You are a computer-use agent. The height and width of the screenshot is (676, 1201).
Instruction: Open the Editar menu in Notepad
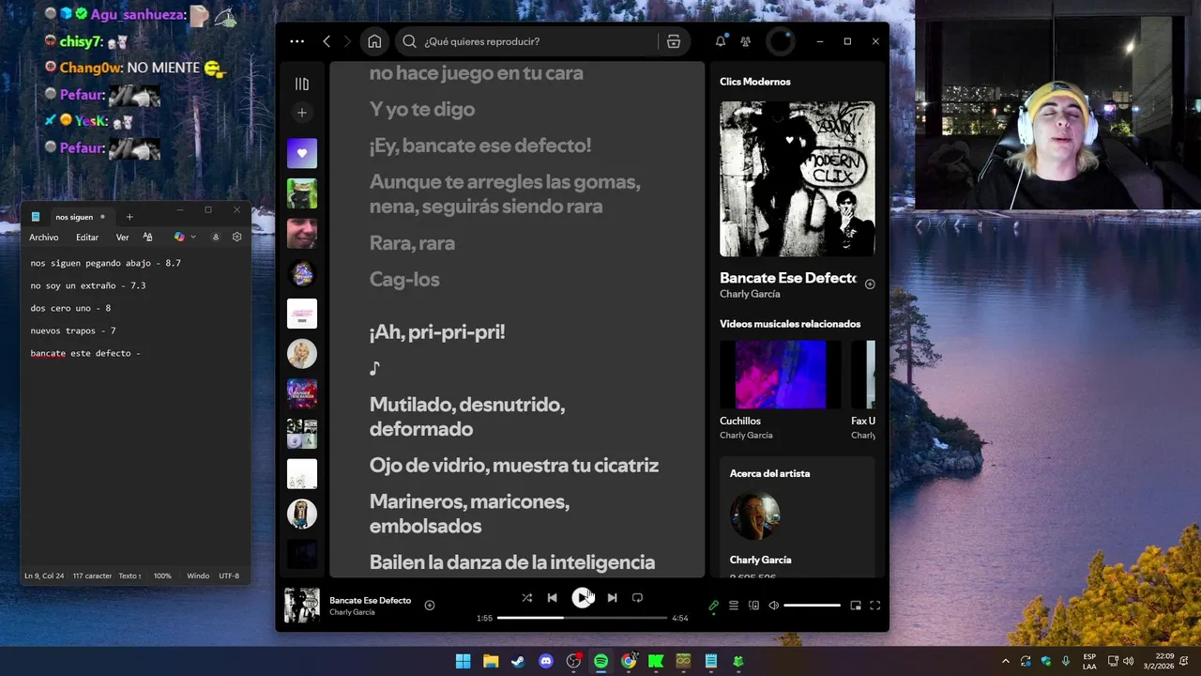(87, 238)
